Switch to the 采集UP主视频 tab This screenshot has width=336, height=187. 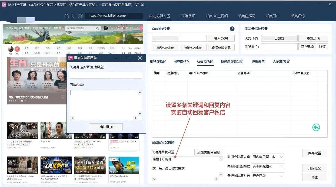217,16
